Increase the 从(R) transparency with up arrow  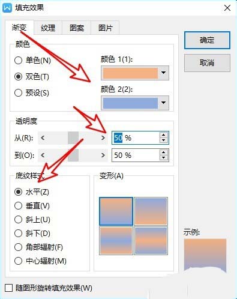164,135
